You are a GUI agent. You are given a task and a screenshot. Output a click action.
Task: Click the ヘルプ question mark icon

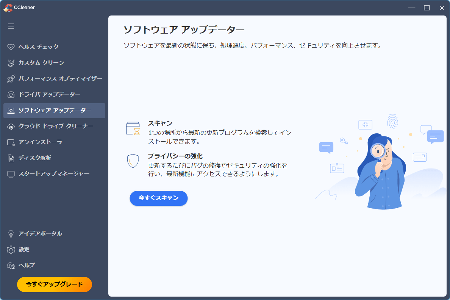tap(11, 266)
